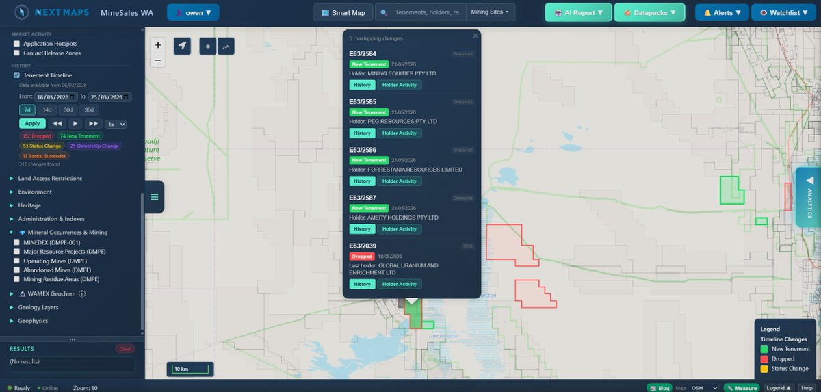
Task: Open the Blog link in status bar
Action: pyautogui.click(x=660, y=388)
